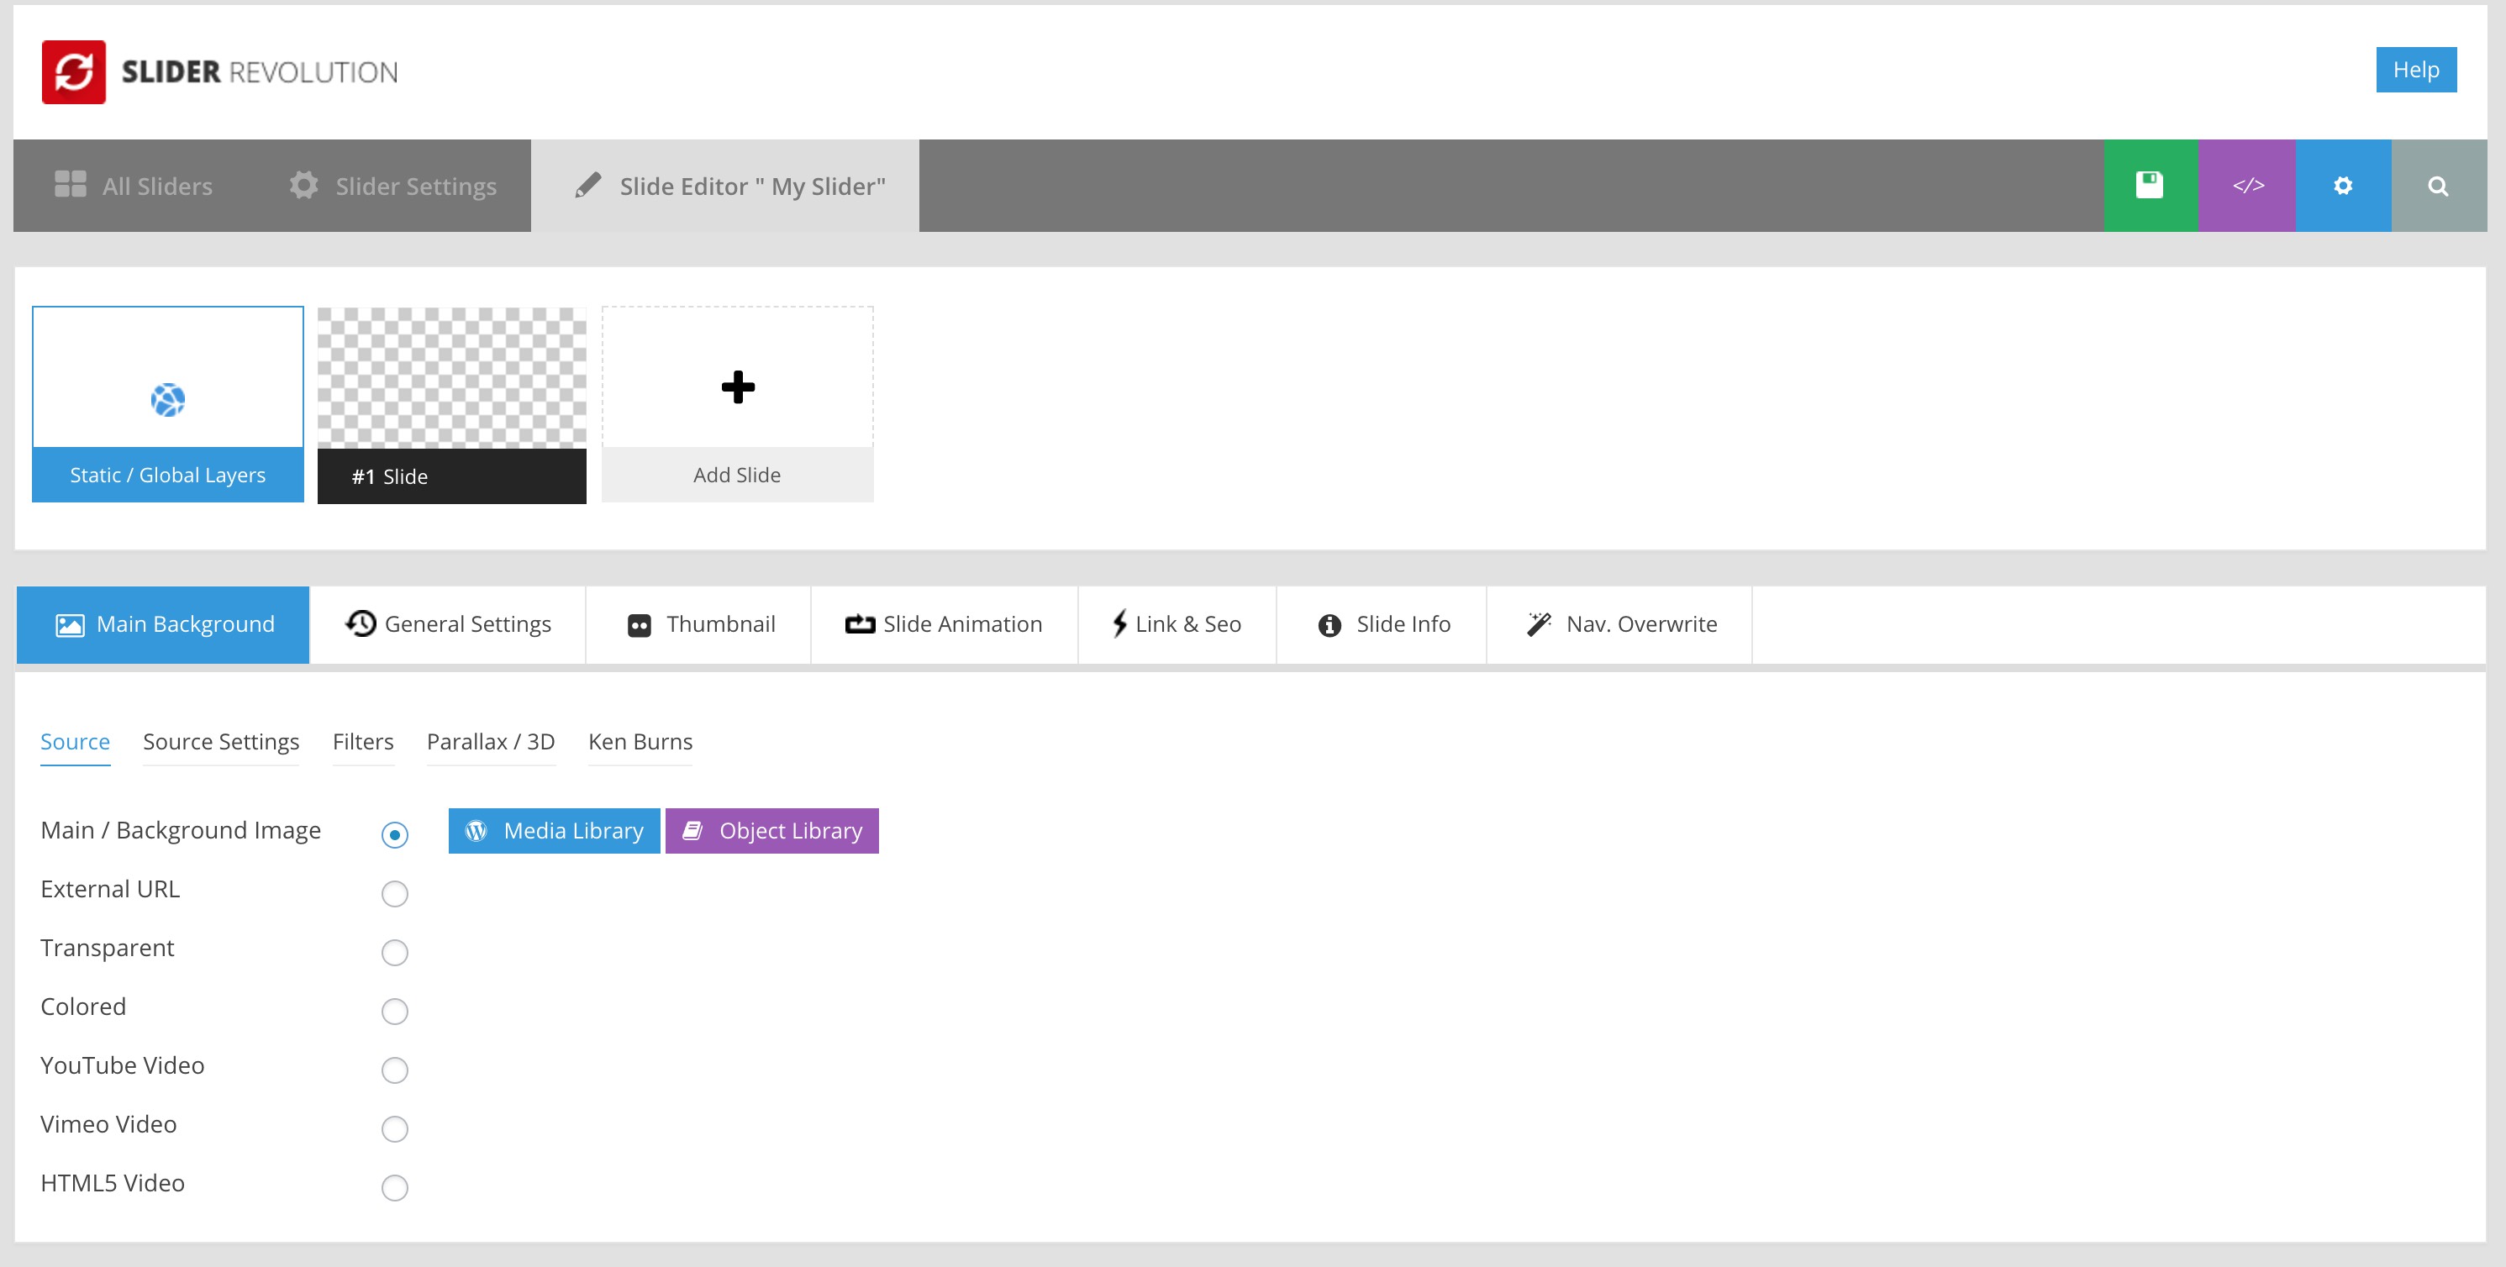
Task: Go to the All Sliders tab
Action: (134, 186)
